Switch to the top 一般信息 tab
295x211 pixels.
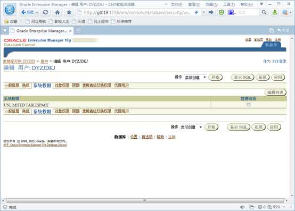[12, 85]
